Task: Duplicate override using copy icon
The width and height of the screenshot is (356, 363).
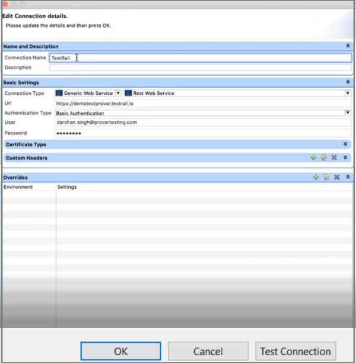Action: coord(326,177)
